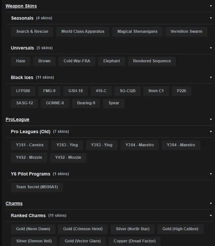Select the SASG-12 Black Ice tag
215x246 pixels.
point(25,103)
